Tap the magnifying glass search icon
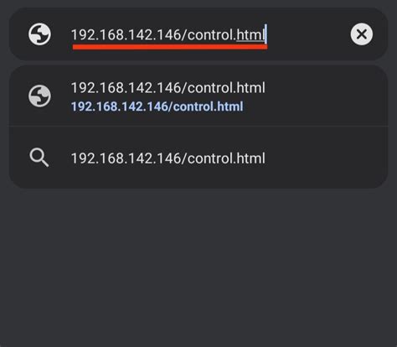 pyautogui.click(x=39, y=158)
